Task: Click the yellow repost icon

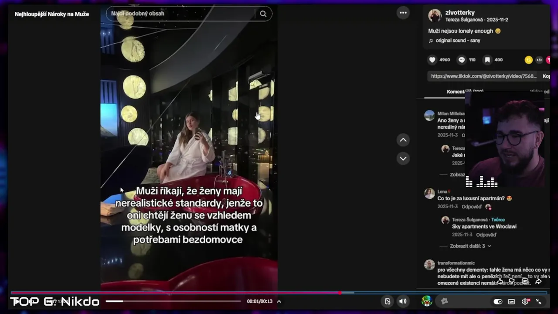Action: pyautogui.click(x=528, y=60)
